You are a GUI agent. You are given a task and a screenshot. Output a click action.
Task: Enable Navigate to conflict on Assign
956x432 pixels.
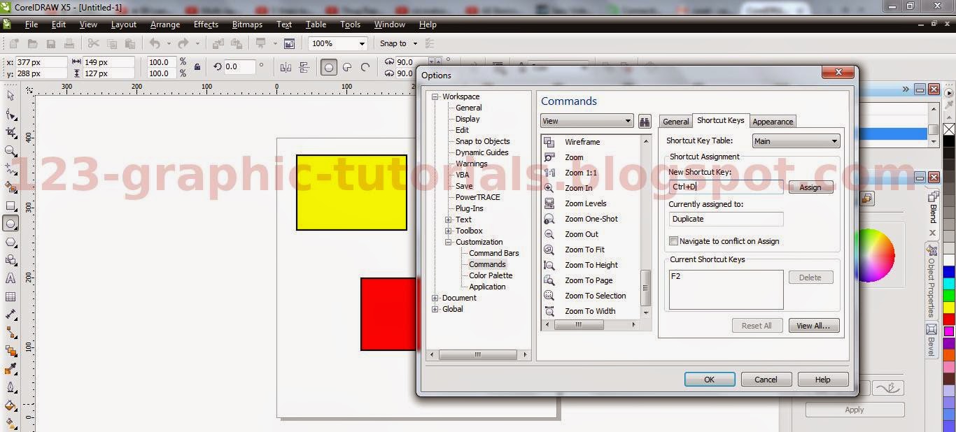click(674, 240)
